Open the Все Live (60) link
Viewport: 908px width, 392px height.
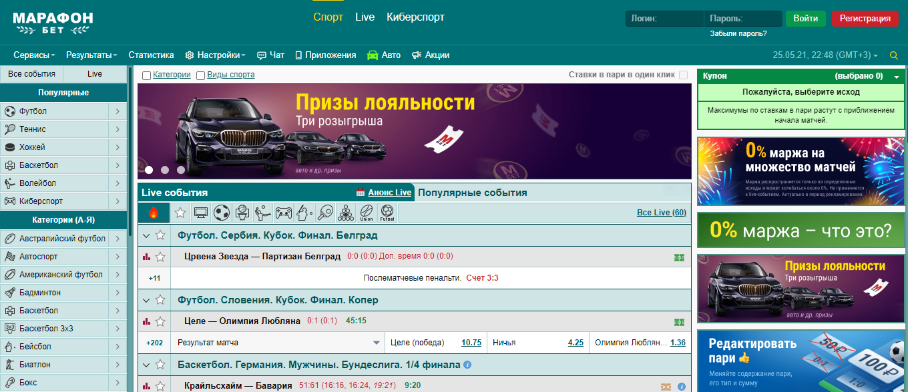[x=662, y=213]
